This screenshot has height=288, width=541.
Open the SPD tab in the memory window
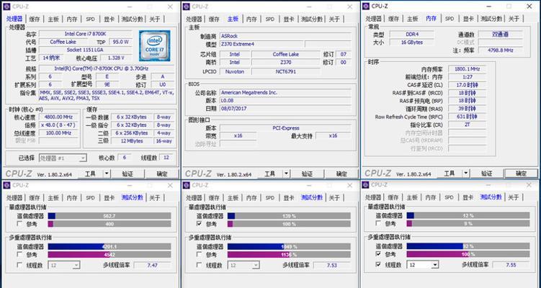tap(450, 19)
